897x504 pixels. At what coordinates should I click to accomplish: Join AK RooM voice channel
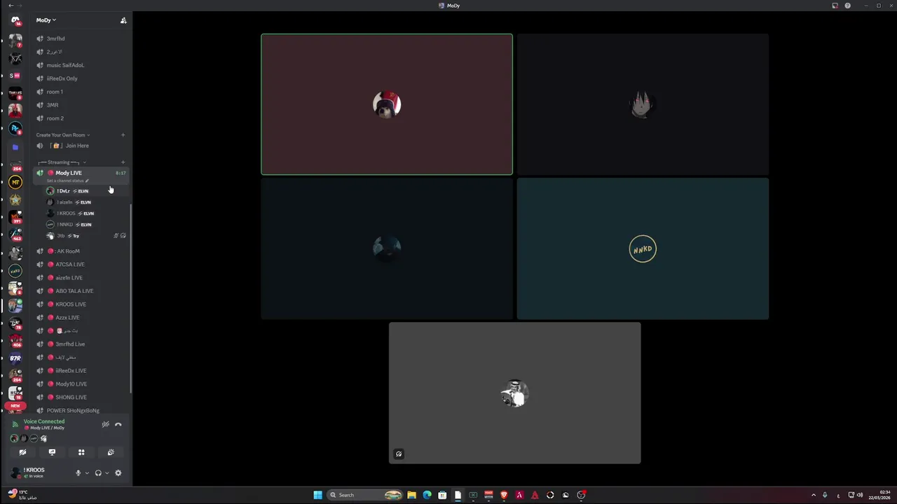pyautogui.click(x=81, y=251)
